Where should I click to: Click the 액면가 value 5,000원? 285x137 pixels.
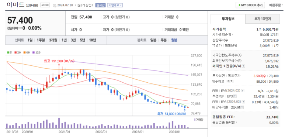tap(265, 46)
